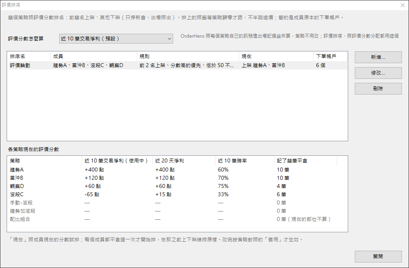Click the 現在 column header
409x268 pixels.
(276, 57)
